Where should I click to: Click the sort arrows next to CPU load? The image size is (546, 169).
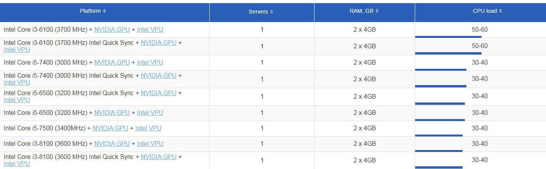[x=501, y=11]
